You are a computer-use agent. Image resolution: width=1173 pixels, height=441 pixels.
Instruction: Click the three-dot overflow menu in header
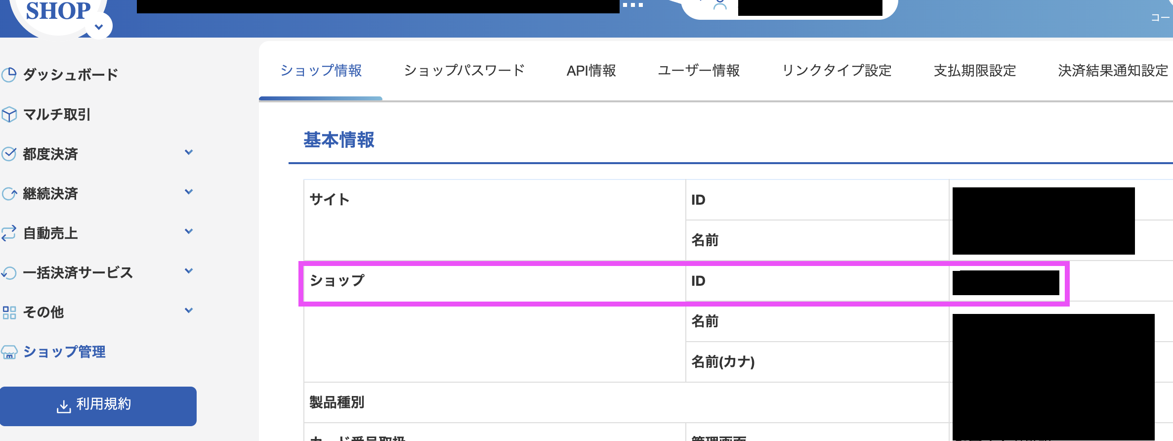point(632,5)
